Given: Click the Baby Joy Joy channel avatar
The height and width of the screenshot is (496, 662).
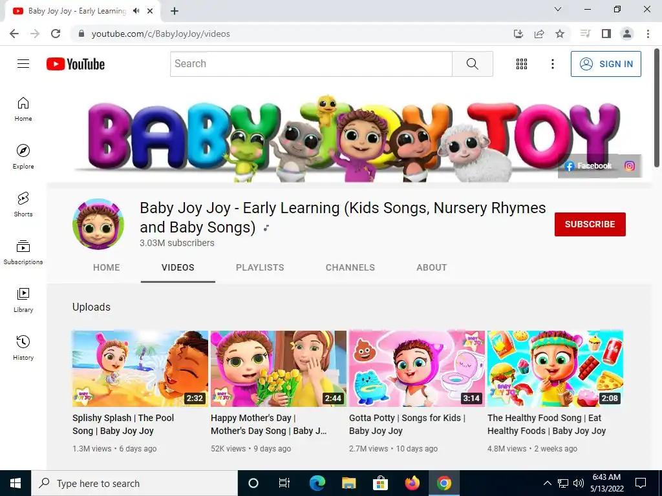Looking at the screenshot, I should (x=98, y=224).
